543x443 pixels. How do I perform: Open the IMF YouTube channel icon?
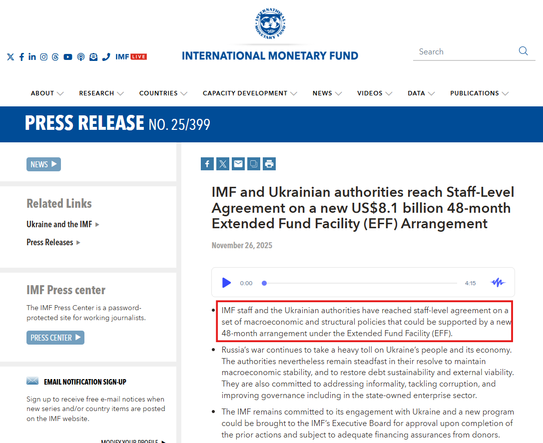68,57
